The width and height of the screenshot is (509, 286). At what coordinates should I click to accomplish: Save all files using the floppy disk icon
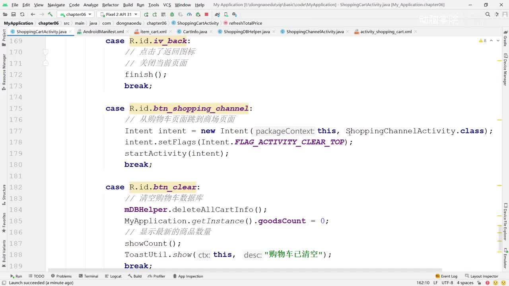click(14, 14)
